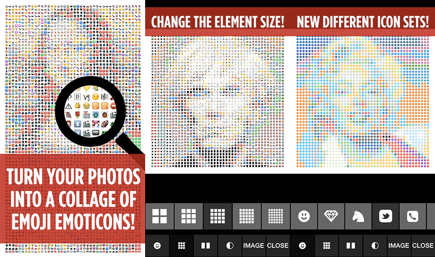This screenshot has height=257, width=435.
Task: Click CLOSE button beneath the icon set options
Action: click(423, 245)
